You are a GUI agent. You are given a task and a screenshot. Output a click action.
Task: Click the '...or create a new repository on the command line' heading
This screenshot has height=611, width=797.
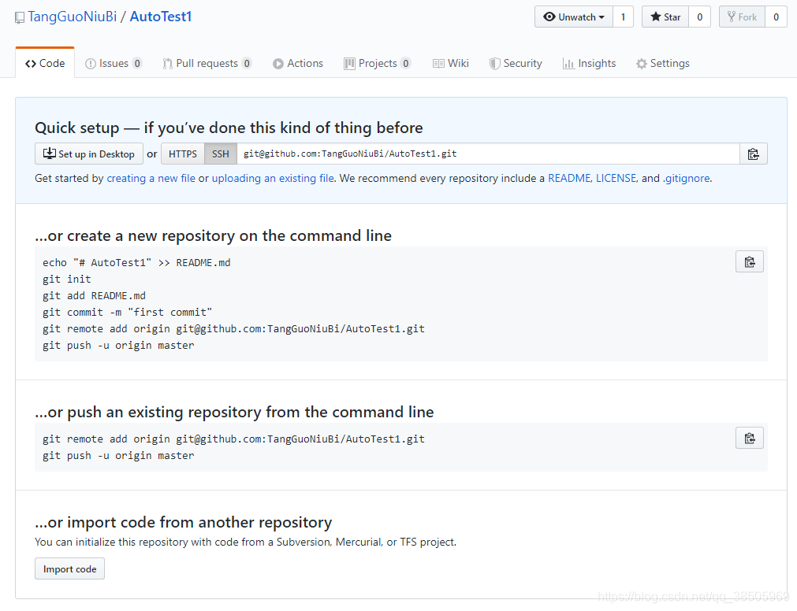tap(213, 236)
